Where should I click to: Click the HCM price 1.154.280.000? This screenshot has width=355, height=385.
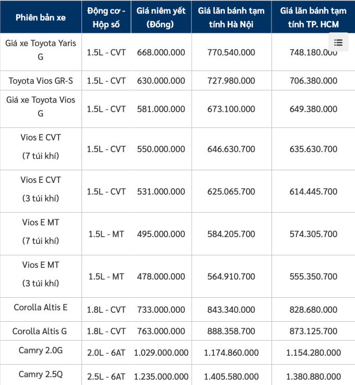313,353
